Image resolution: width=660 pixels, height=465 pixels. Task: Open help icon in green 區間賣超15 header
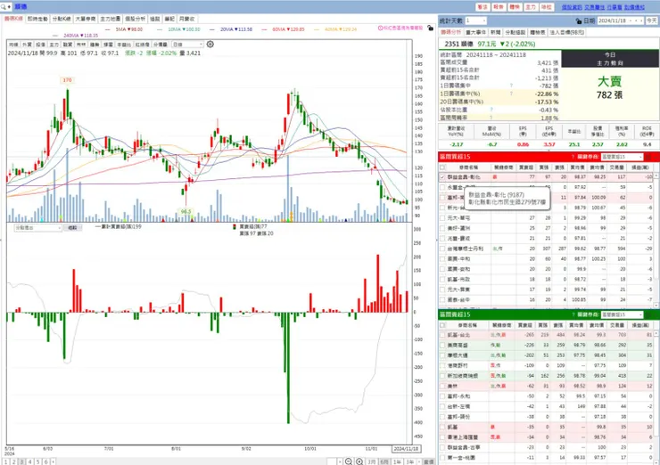pos(573,314)
